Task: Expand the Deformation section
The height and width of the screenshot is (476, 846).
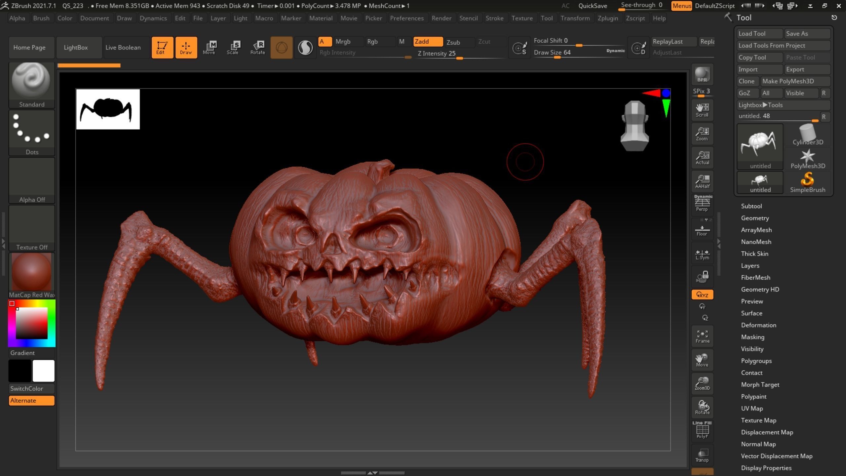Action: pyautogui.click(x=758, y=325)
